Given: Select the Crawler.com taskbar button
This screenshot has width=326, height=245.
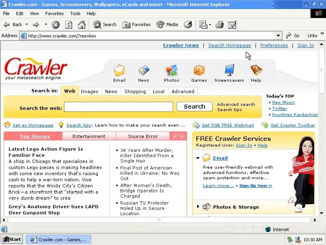Looking at the screenshot, I should click(x=59, y=240).
